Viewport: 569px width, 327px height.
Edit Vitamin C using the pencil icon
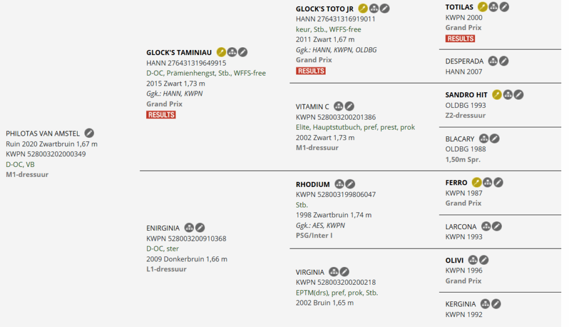click(x=349, y=106)
